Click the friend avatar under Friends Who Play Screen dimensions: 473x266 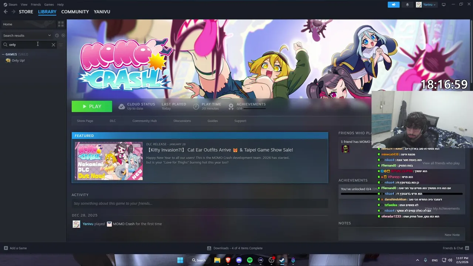(x=345, y=149)
